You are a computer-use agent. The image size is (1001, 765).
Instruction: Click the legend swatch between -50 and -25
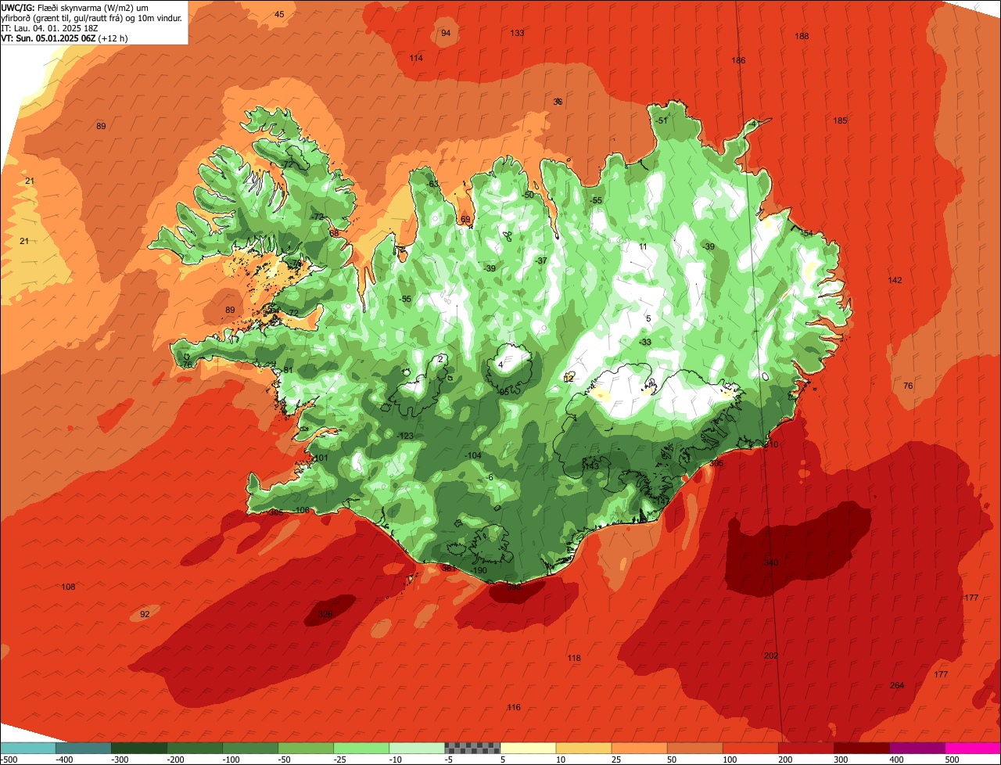pyautogui.click(x=306, y=748)
